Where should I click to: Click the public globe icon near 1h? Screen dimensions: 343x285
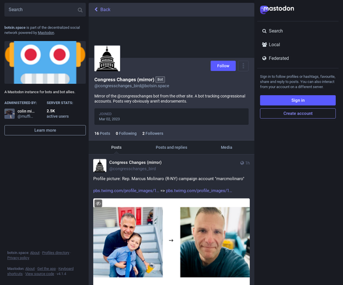click(242, 163)
